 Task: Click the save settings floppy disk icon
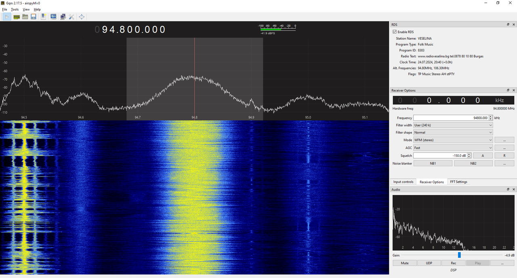tap(34, 17)
